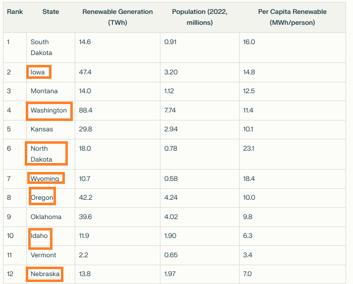Click the Oklahoma state cell
Screen dimensions: 353x284
[x=46, y=217]
